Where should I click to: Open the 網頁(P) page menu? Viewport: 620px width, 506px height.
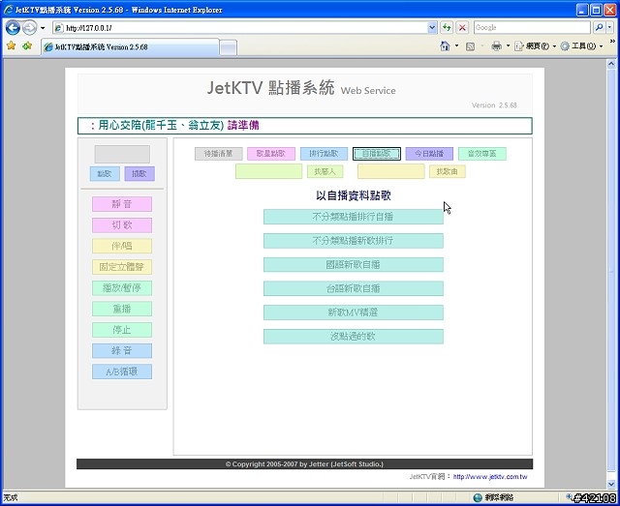click(536, 46)
